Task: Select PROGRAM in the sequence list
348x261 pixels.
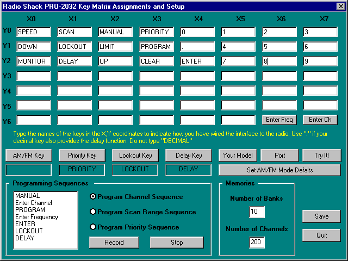Action: pyautogui.click(x=30, y=209)
